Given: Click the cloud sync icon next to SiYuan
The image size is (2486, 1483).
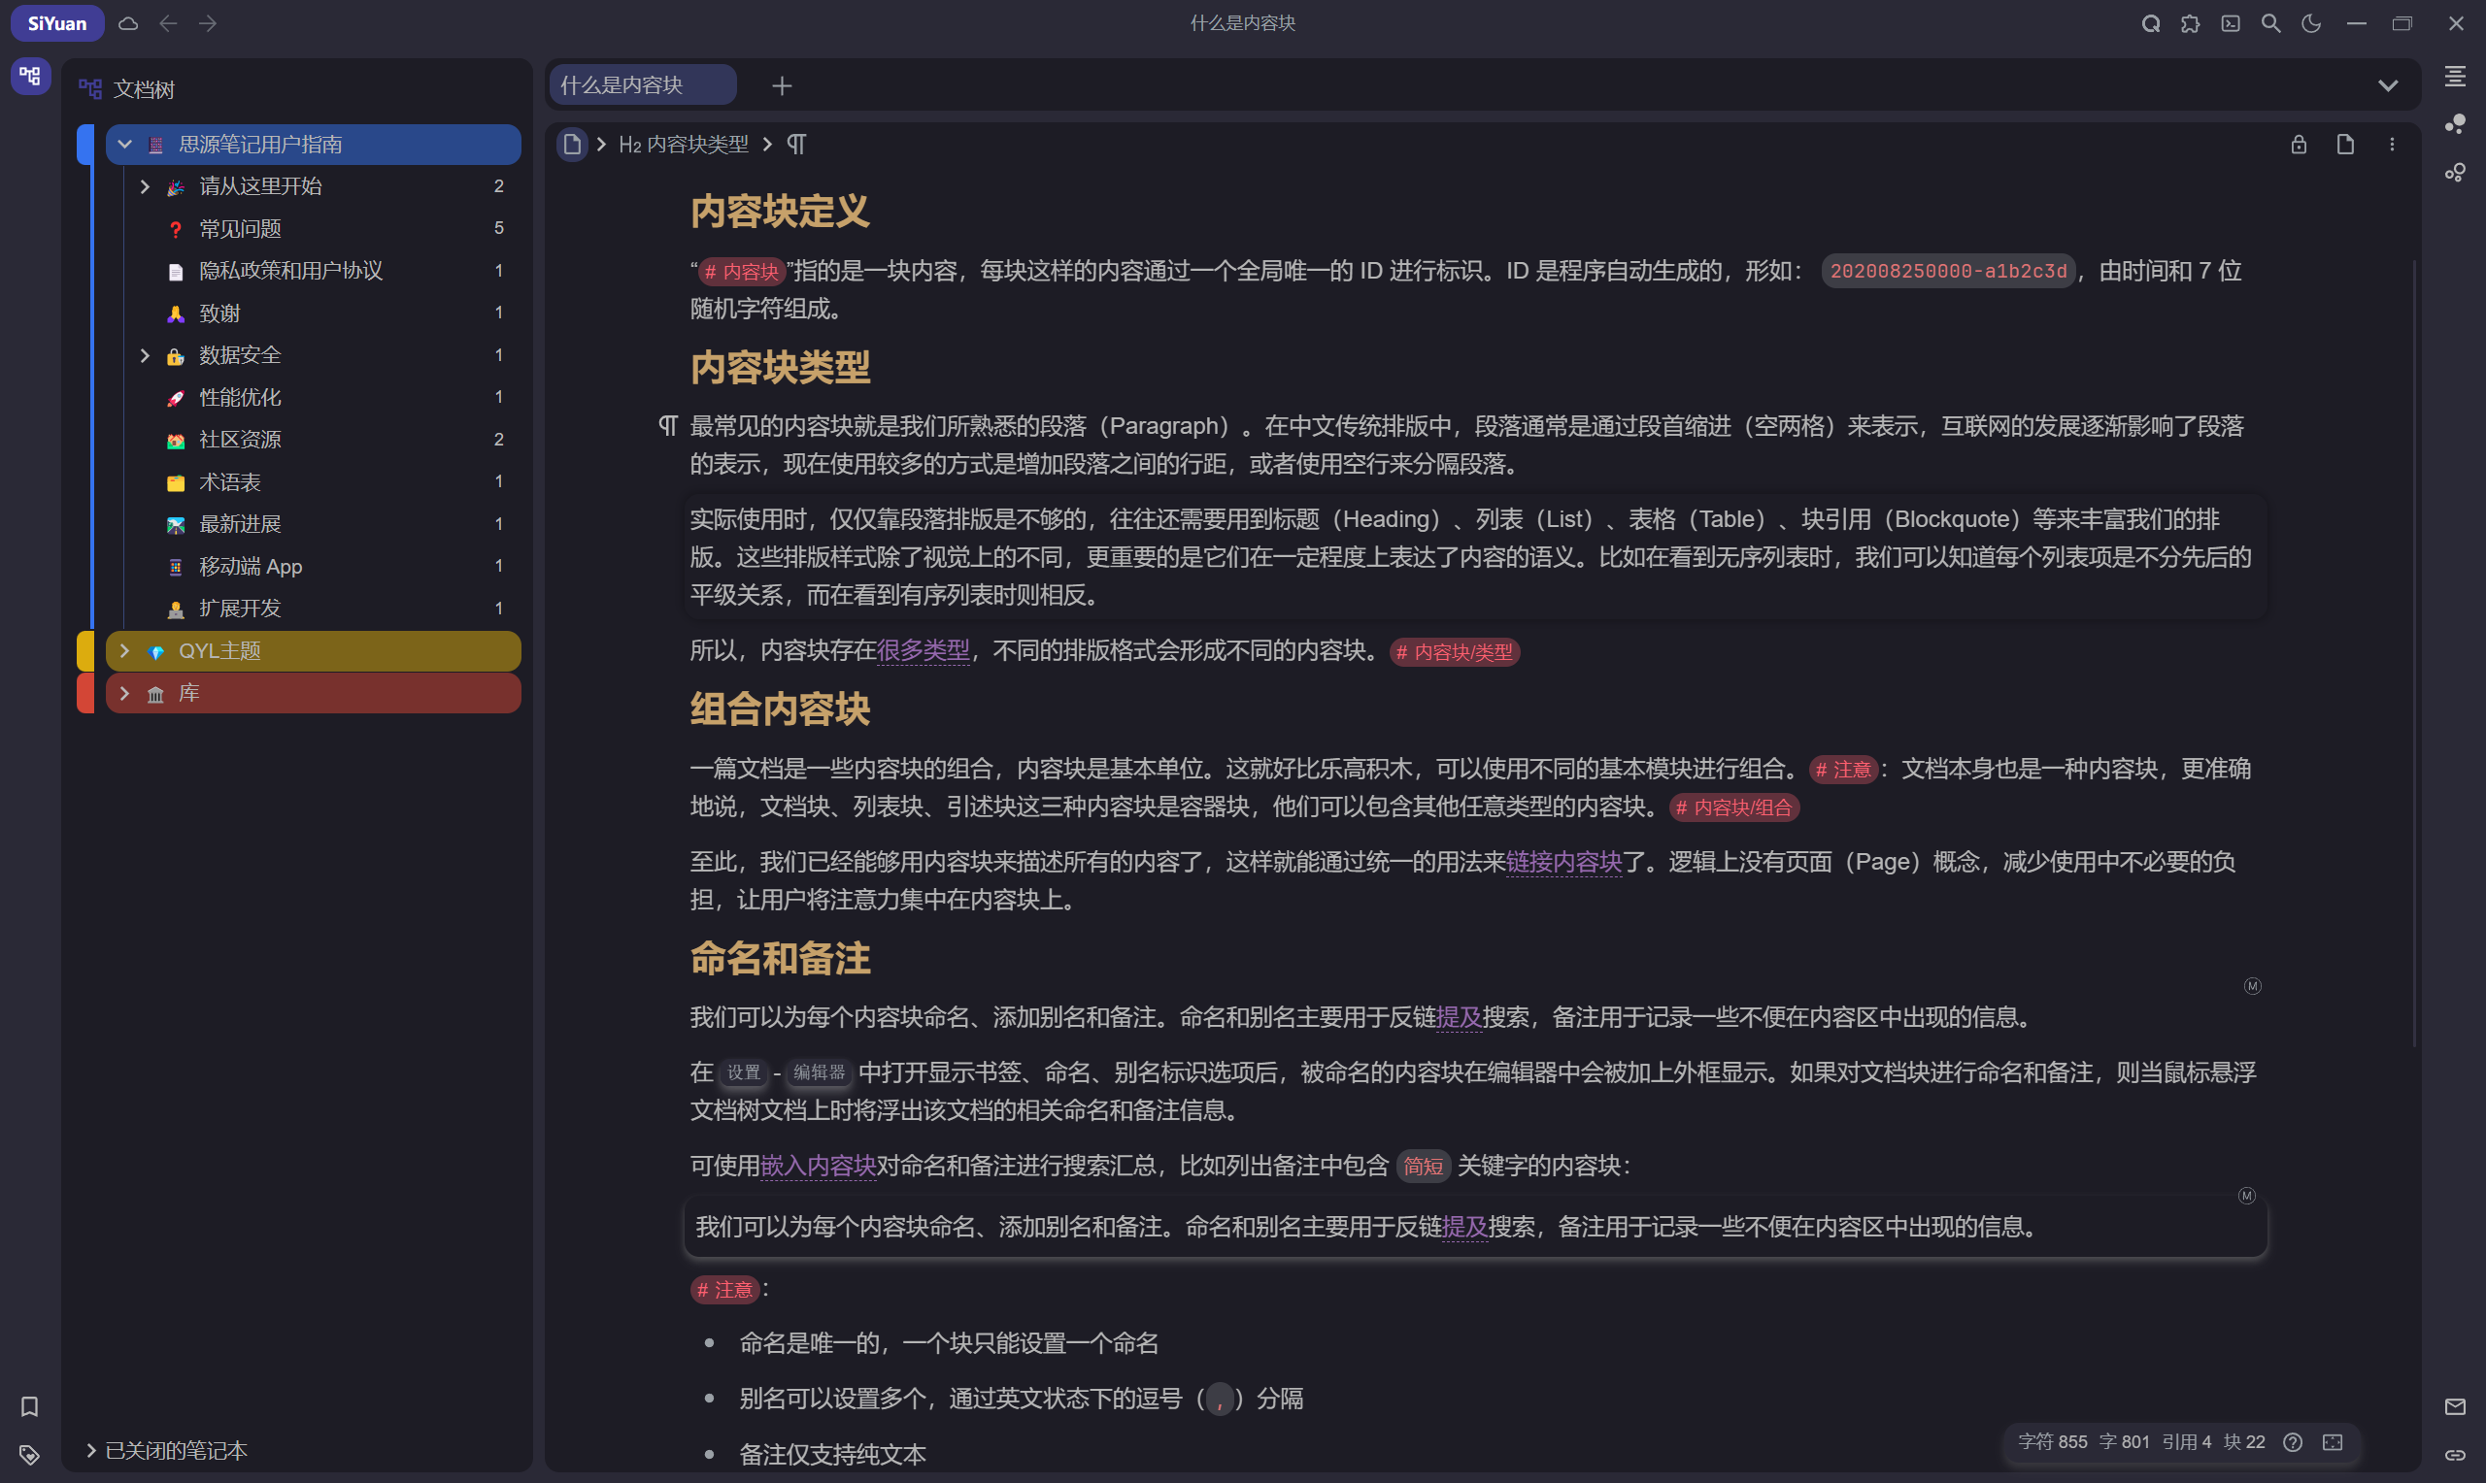Looking at the screenshot, I should (128, 23).
